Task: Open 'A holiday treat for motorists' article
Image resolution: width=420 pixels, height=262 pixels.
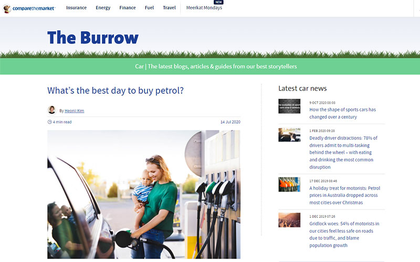Action: [345, 195]
